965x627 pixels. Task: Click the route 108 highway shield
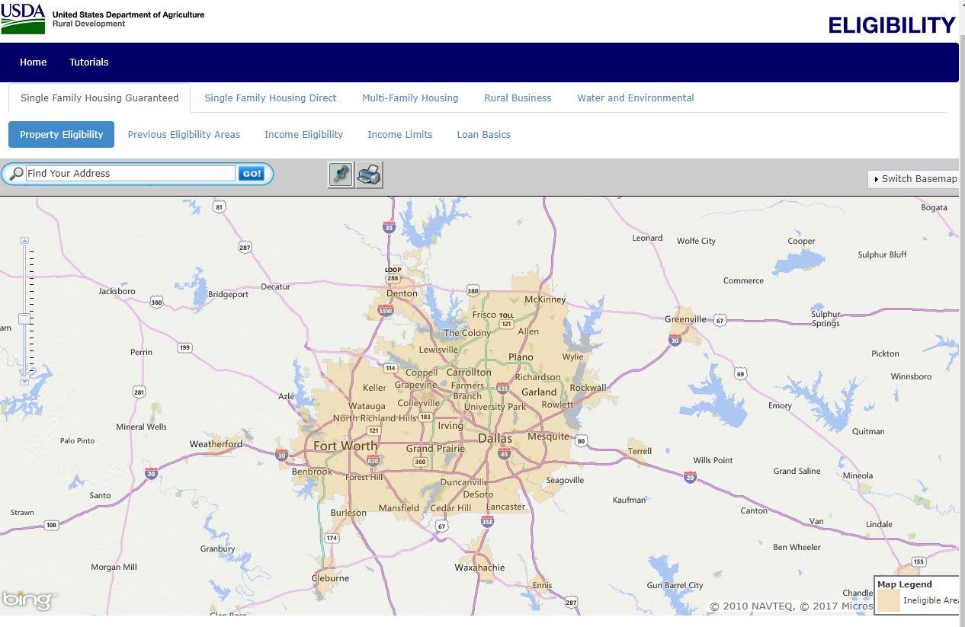[51, 525]
